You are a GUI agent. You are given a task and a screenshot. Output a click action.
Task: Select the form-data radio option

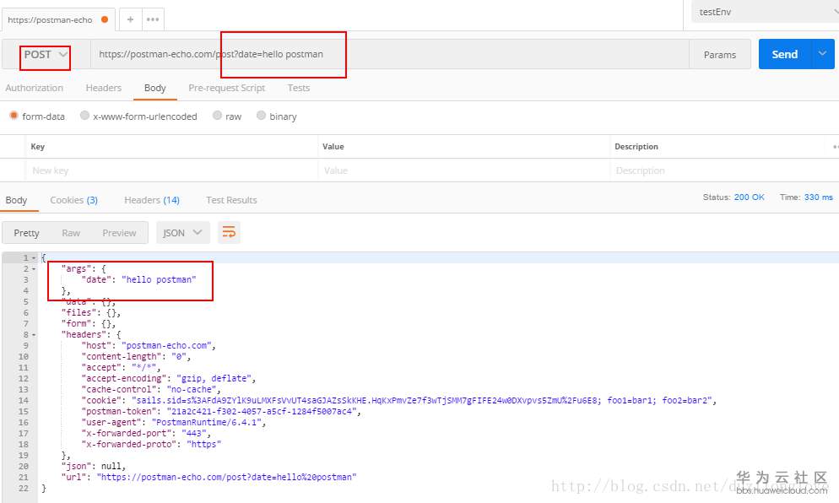tap(14, 116)
